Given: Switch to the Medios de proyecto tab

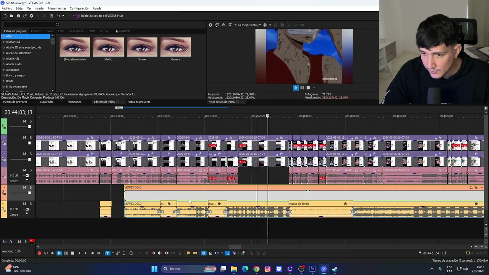Looking at the screenshot, I should tap(15, 102).
